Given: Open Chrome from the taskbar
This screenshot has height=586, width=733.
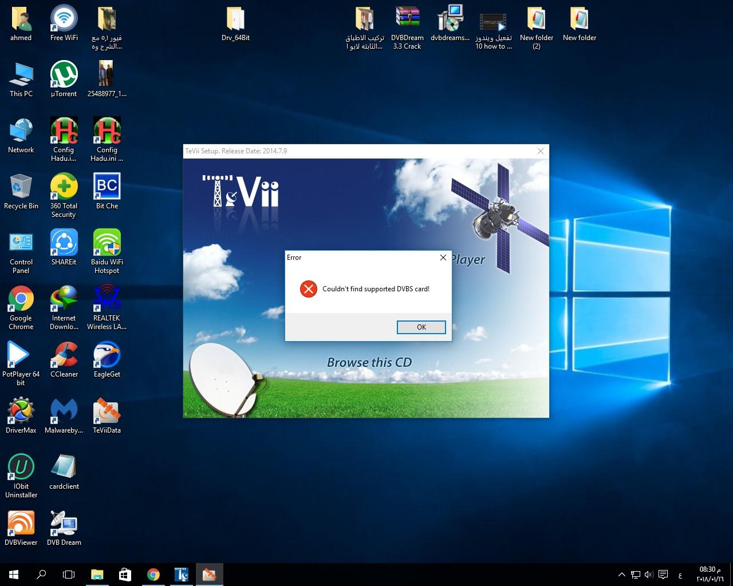Looking at the screenshot, I should click(153, 575).
